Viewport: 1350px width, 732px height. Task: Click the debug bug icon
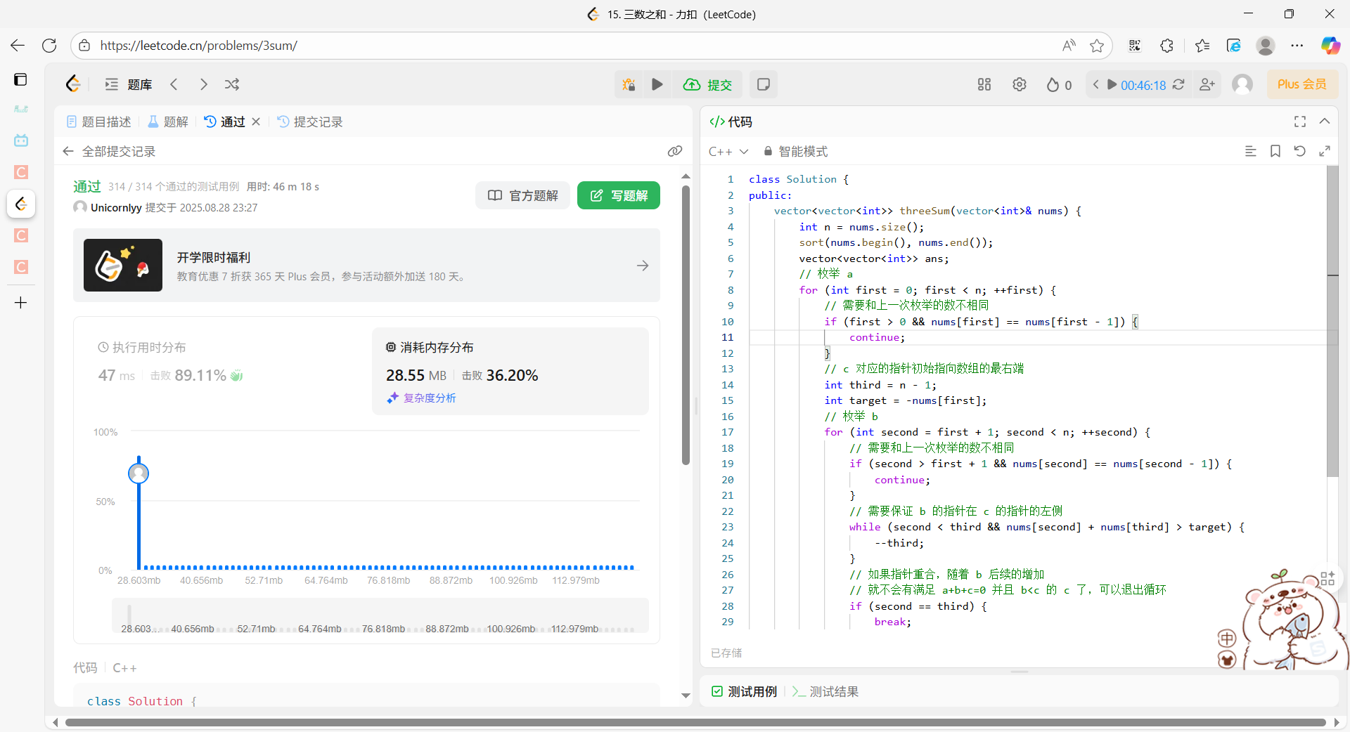629,84
